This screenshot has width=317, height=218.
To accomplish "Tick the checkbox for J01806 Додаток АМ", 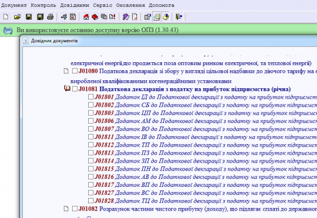I will [91, 121].
